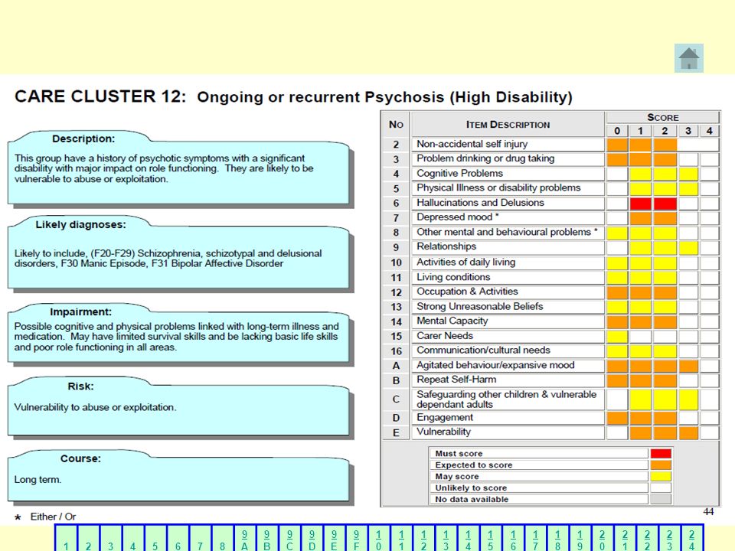735x551 pixels.
Task: Open the cluster 18 link
Action: (x=557, y=540)
